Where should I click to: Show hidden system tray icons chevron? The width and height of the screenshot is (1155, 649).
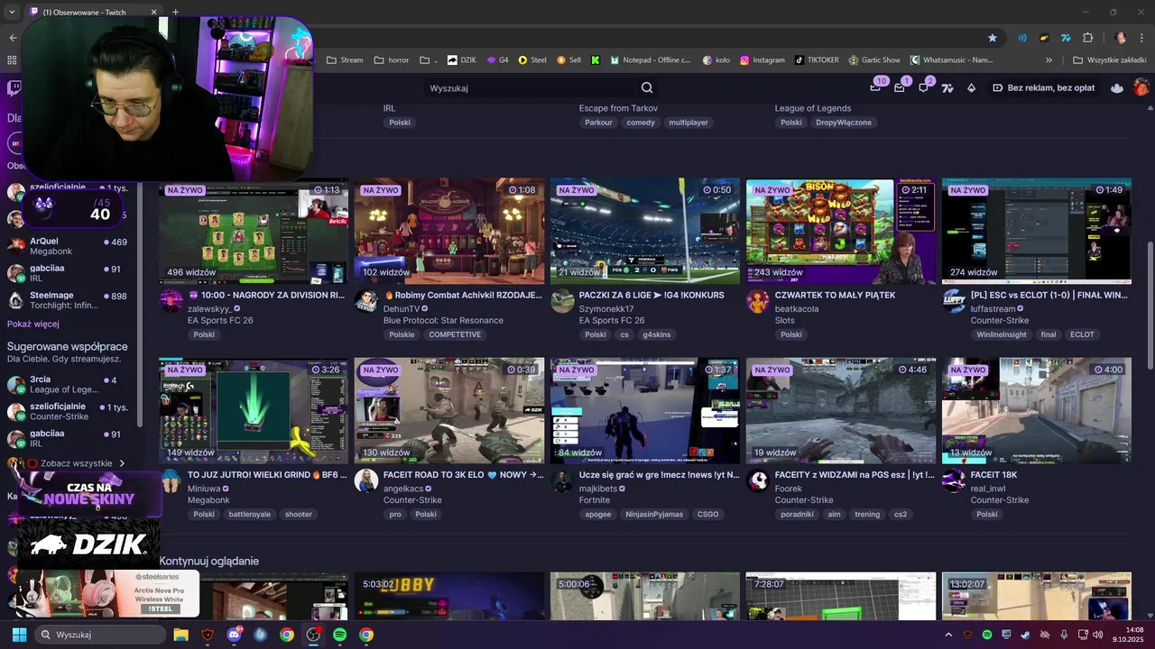948,635
